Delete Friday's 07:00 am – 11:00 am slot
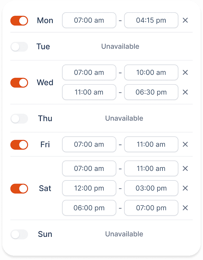Screen dimensions: 203x260 (x=185, y=144)
